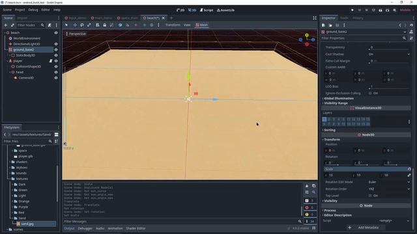Image resolution: width=417 pixels, height=234 pixels.
Task: Open documentation icon beside ground_base2 name
Action: click(411, 32)
